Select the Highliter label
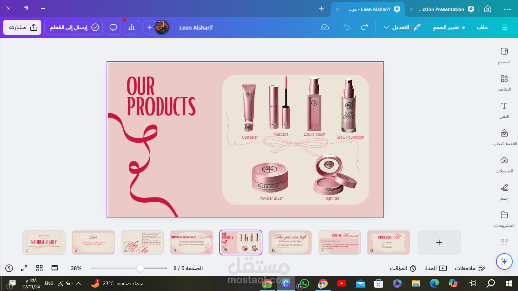The height and width of the screenshot is (291, 518). click(x=332, y=199)
